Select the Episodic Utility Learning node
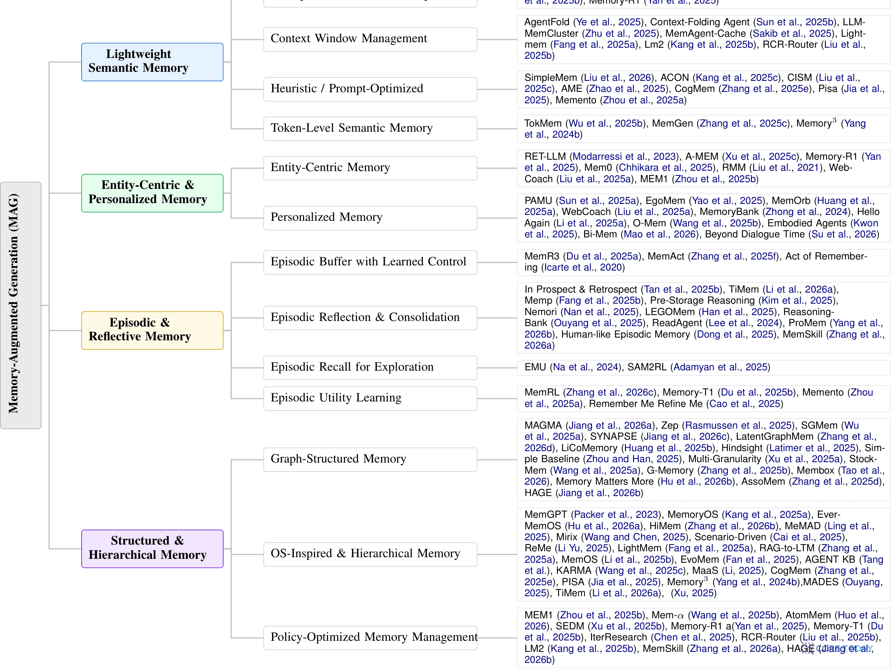891x668 pixels. [370, 398]
